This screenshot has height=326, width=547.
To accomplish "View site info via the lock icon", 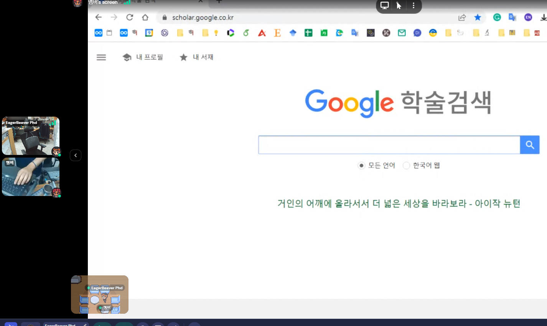I will (165, 18).
